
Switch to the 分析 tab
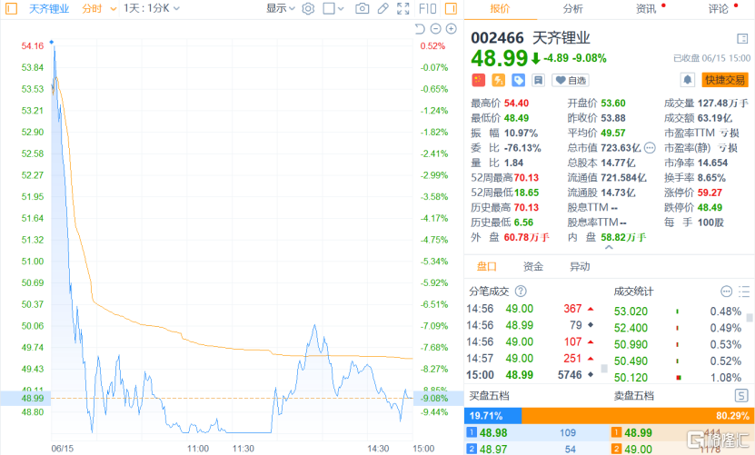pyautogui.click(x=572, y=9)
